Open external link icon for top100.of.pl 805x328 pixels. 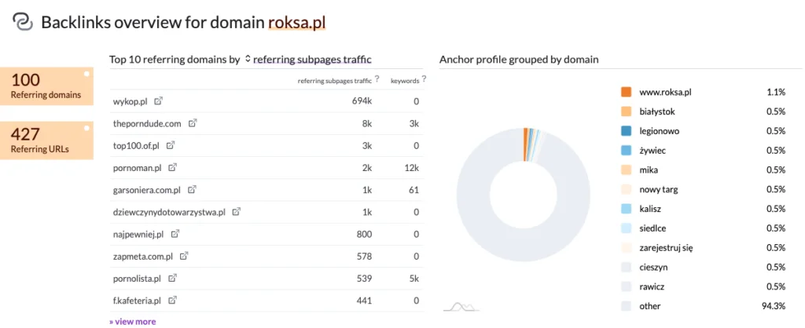coord(171,146)
